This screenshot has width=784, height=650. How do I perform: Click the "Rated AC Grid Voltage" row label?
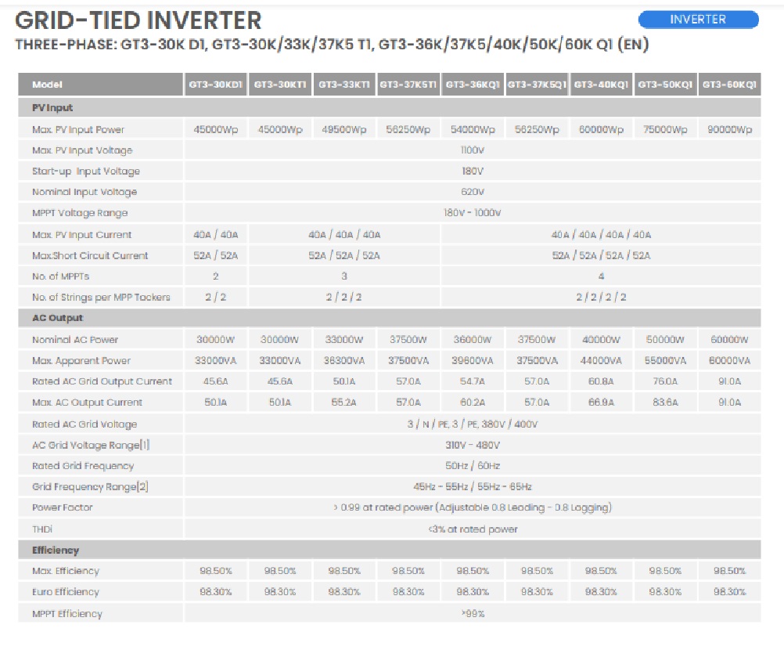coord(85,424)
